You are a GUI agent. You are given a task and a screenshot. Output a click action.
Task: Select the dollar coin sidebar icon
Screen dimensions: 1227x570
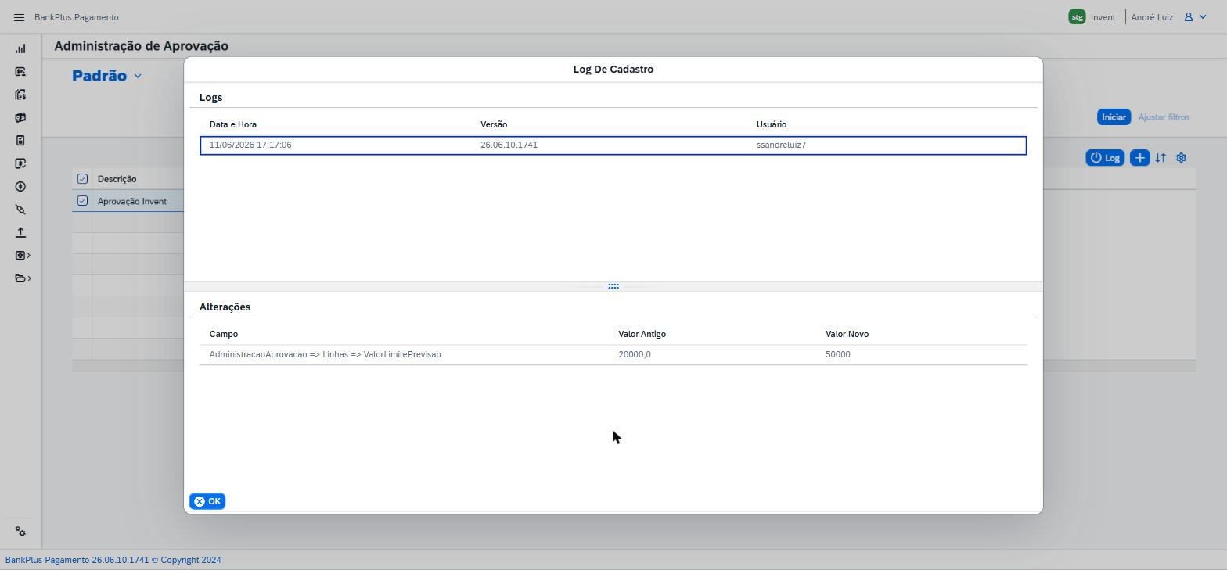click(x=20, y=187)
